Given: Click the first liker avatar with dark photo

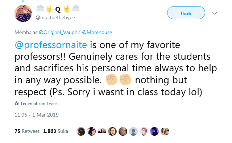Looking at the screenshot, I should click(x=81, y=131).
